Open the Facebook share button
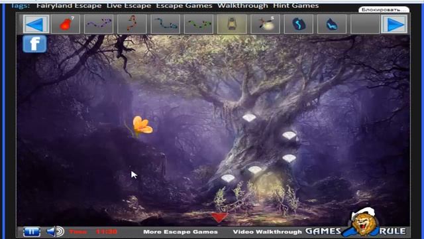The width and height of the screenshot is (424, 239). (34, 44)
